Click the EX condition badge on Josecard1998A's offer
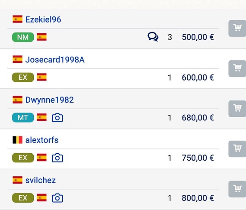Screen dimensions: 246x210 [x=23, y=77]
